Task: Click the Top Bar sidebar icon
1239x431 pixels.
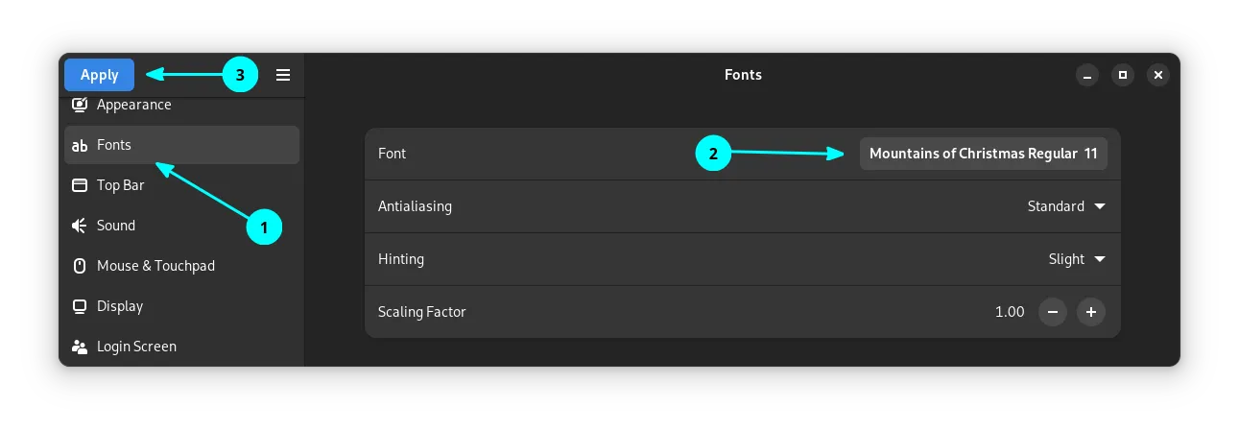Action: tap(81, 185)
